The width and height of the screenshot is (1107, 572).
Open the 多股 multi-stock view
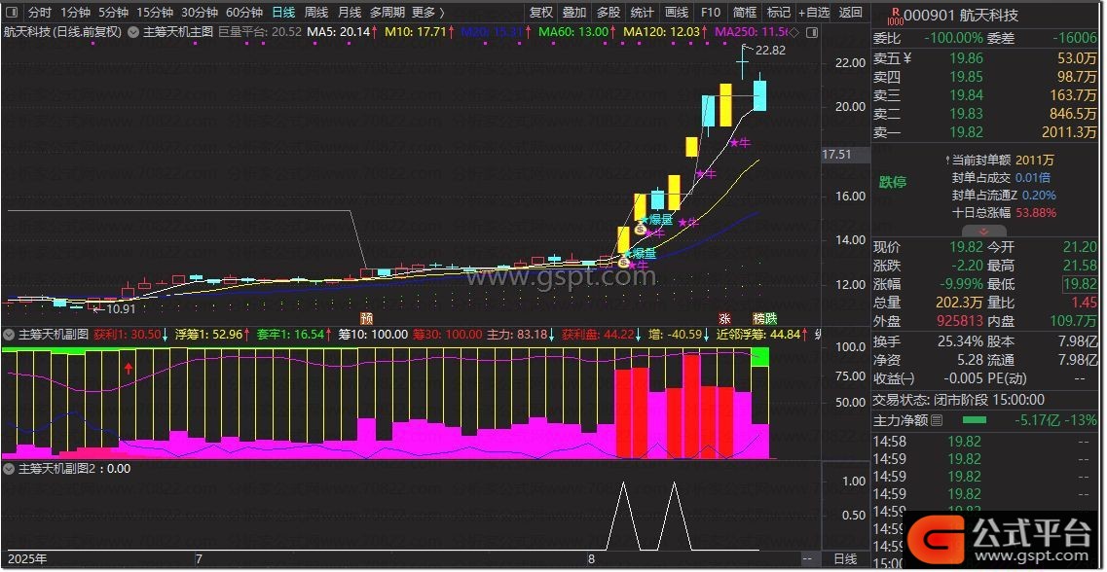(609, 13)
